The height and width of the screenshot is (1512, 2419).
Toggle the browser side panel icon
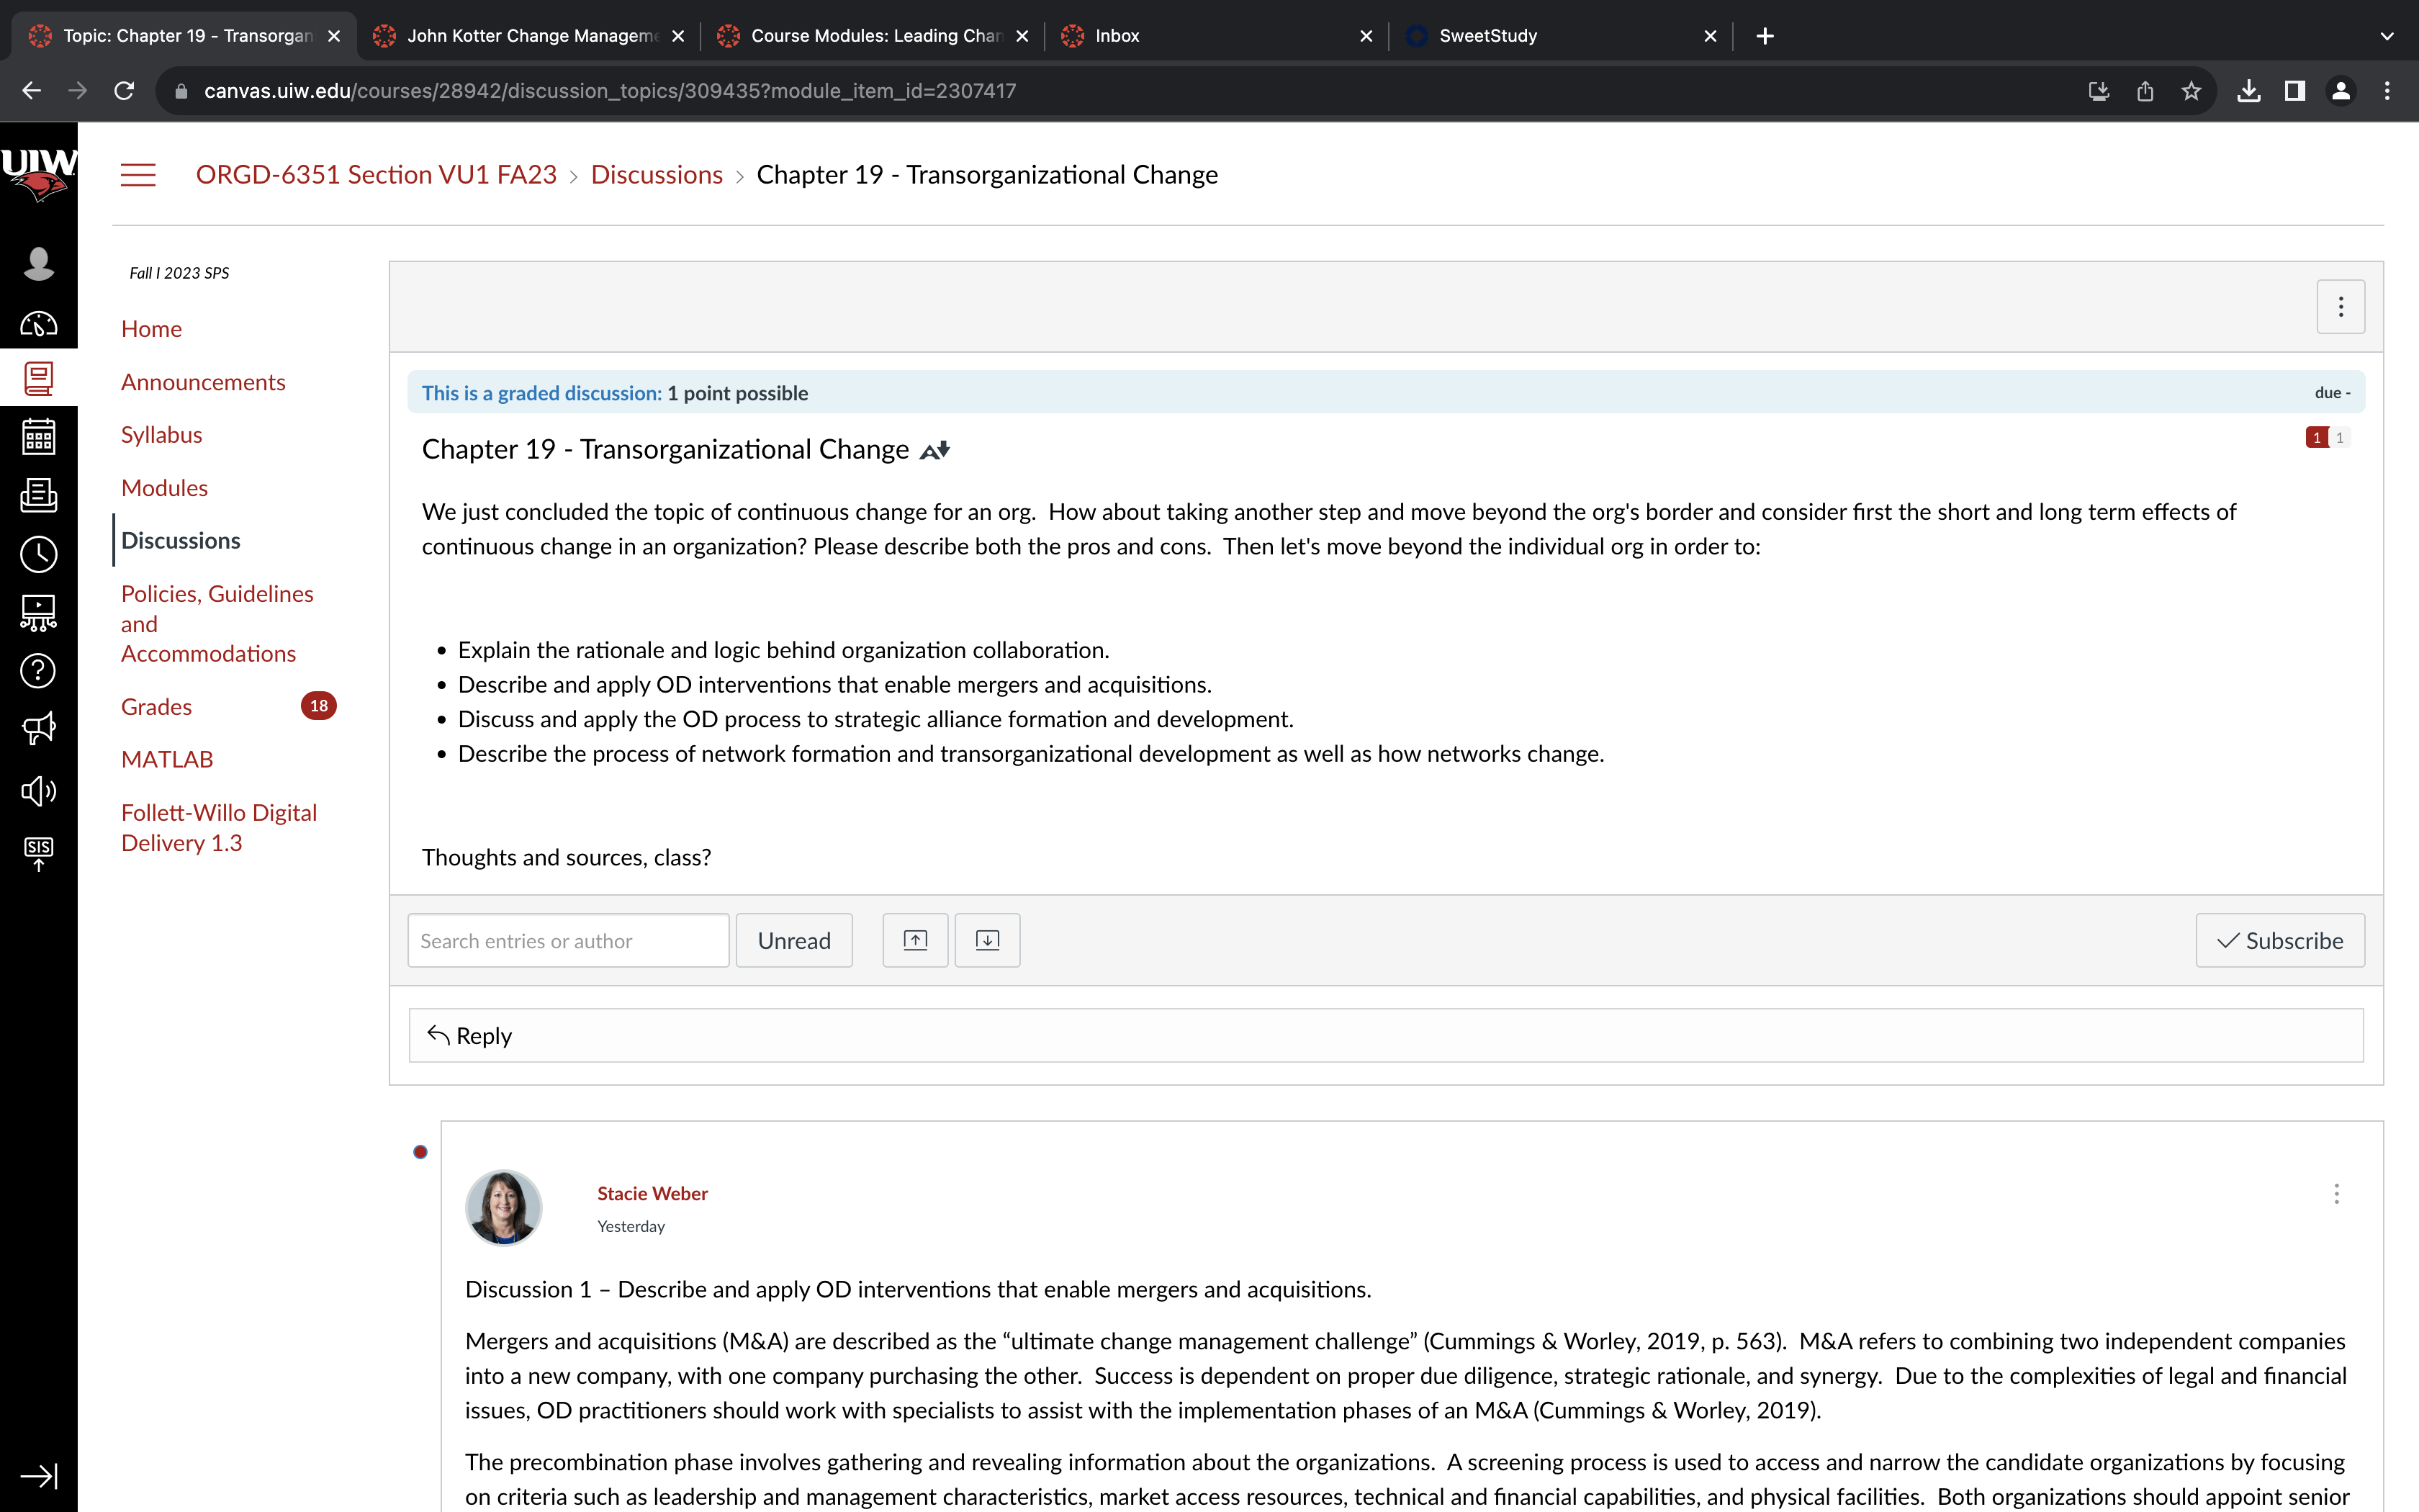pyautogui.click(x=2295, y=91)
